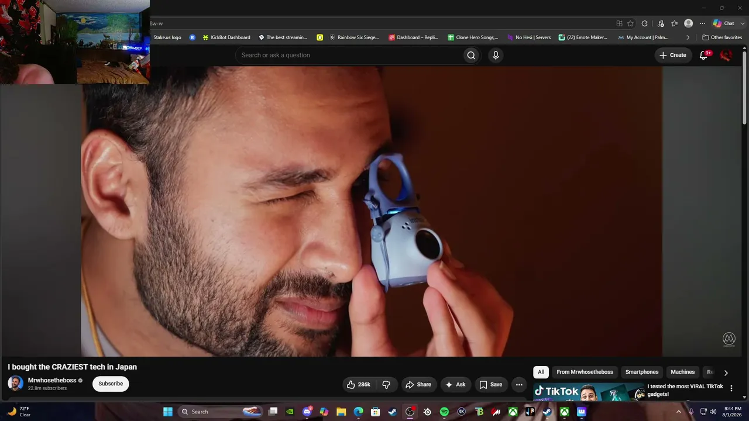Open the options menu for the TikTok gadgets video
Viewport: 749px width, 421px height.
pyautogui.click(x=731, y=388)
